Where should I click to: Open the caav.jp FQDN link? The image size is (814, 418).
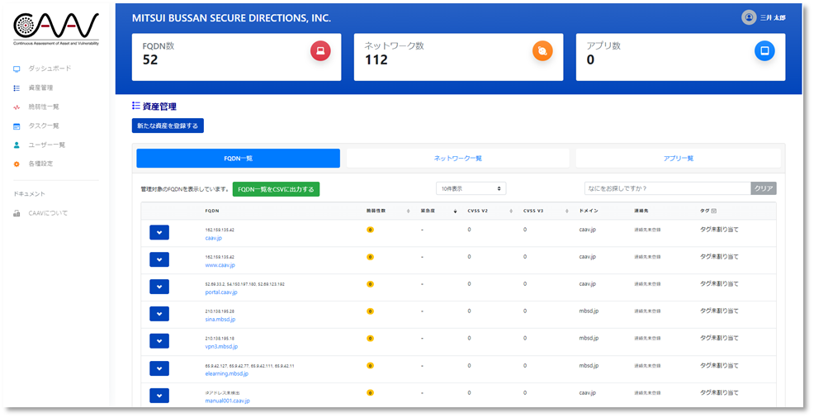[213, 238]
